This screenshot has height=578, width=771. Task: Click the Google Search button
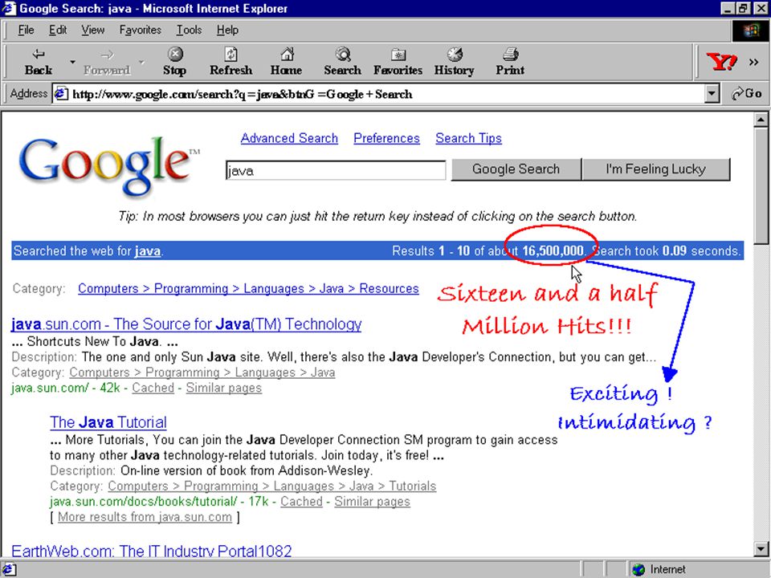[x=516, y=169]
